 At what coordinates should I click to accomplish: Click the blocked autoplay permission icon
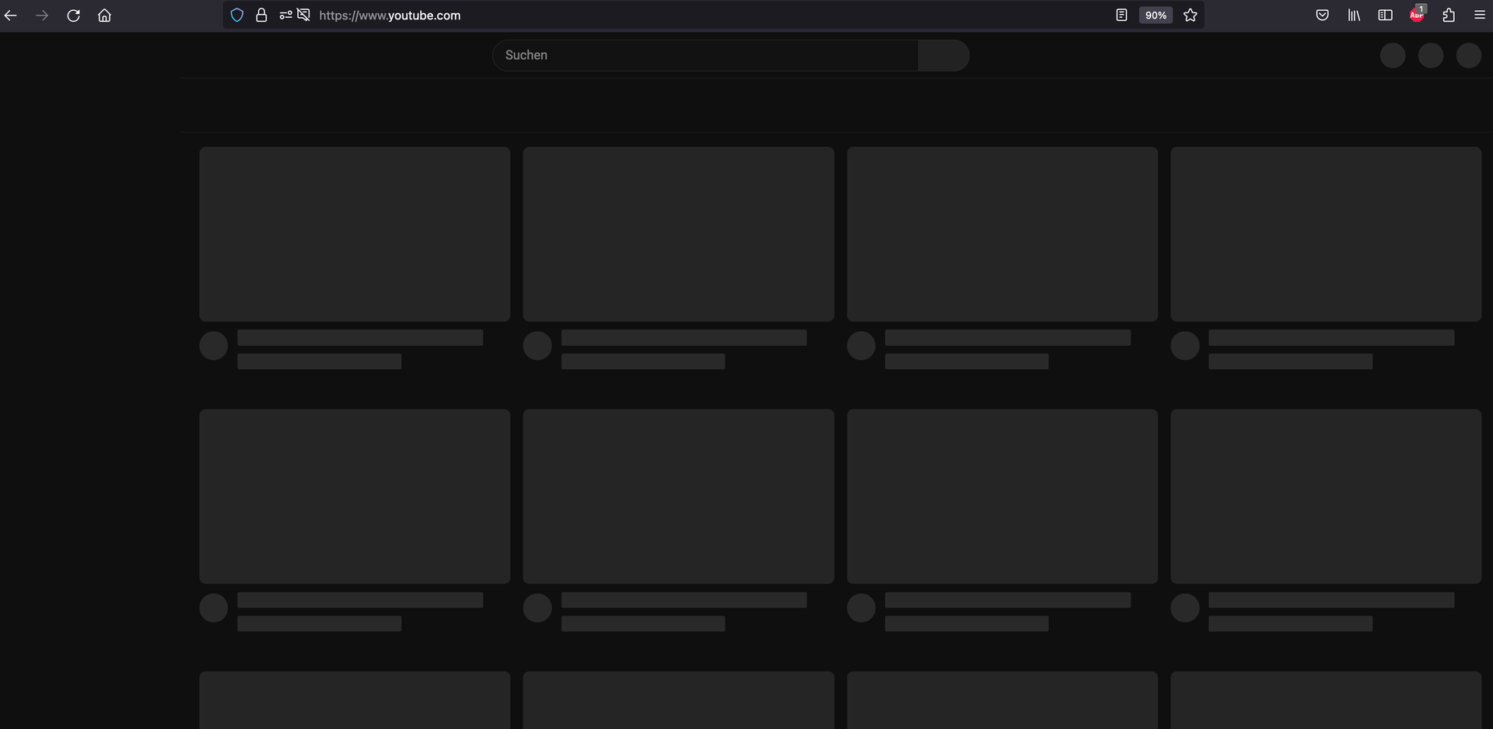pos(303,15)
